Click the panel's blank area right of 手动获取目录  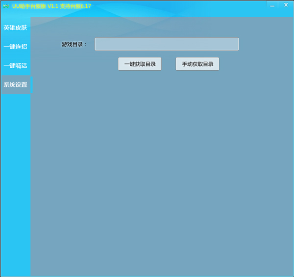pos(255,64)
